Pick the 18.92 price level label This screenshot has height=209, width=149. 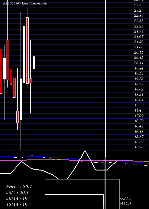(x=139, y=84)
